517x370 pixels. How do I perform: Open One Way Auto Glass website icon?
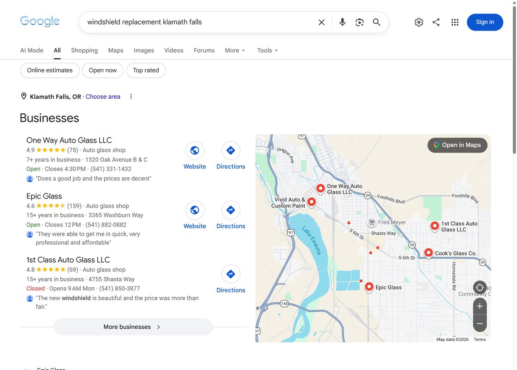tap(195, 150)
